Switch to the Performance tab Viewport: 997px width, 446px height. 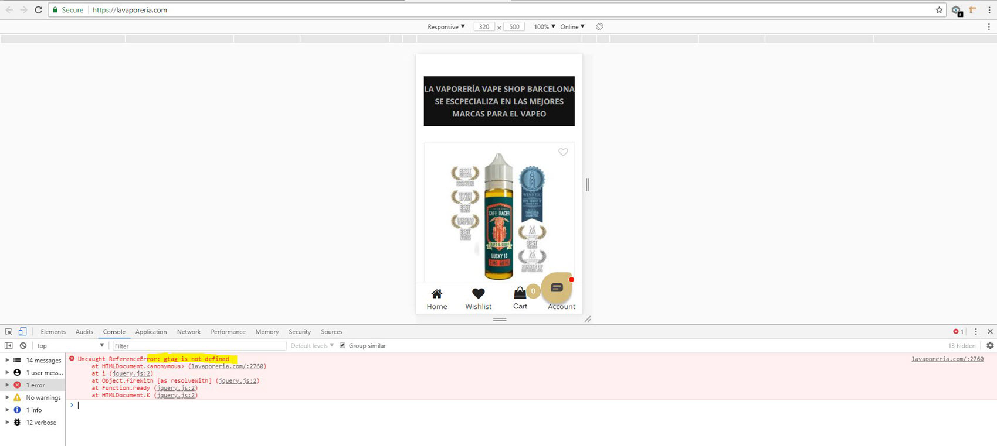[x=228, y=332]
